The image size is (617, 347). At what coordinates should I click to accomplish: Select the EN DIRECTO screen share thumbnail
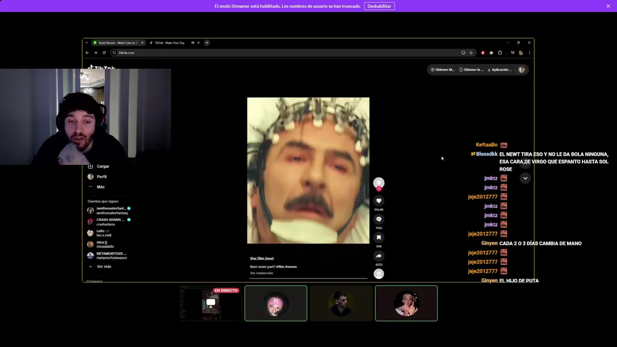(x=211, y=303)
